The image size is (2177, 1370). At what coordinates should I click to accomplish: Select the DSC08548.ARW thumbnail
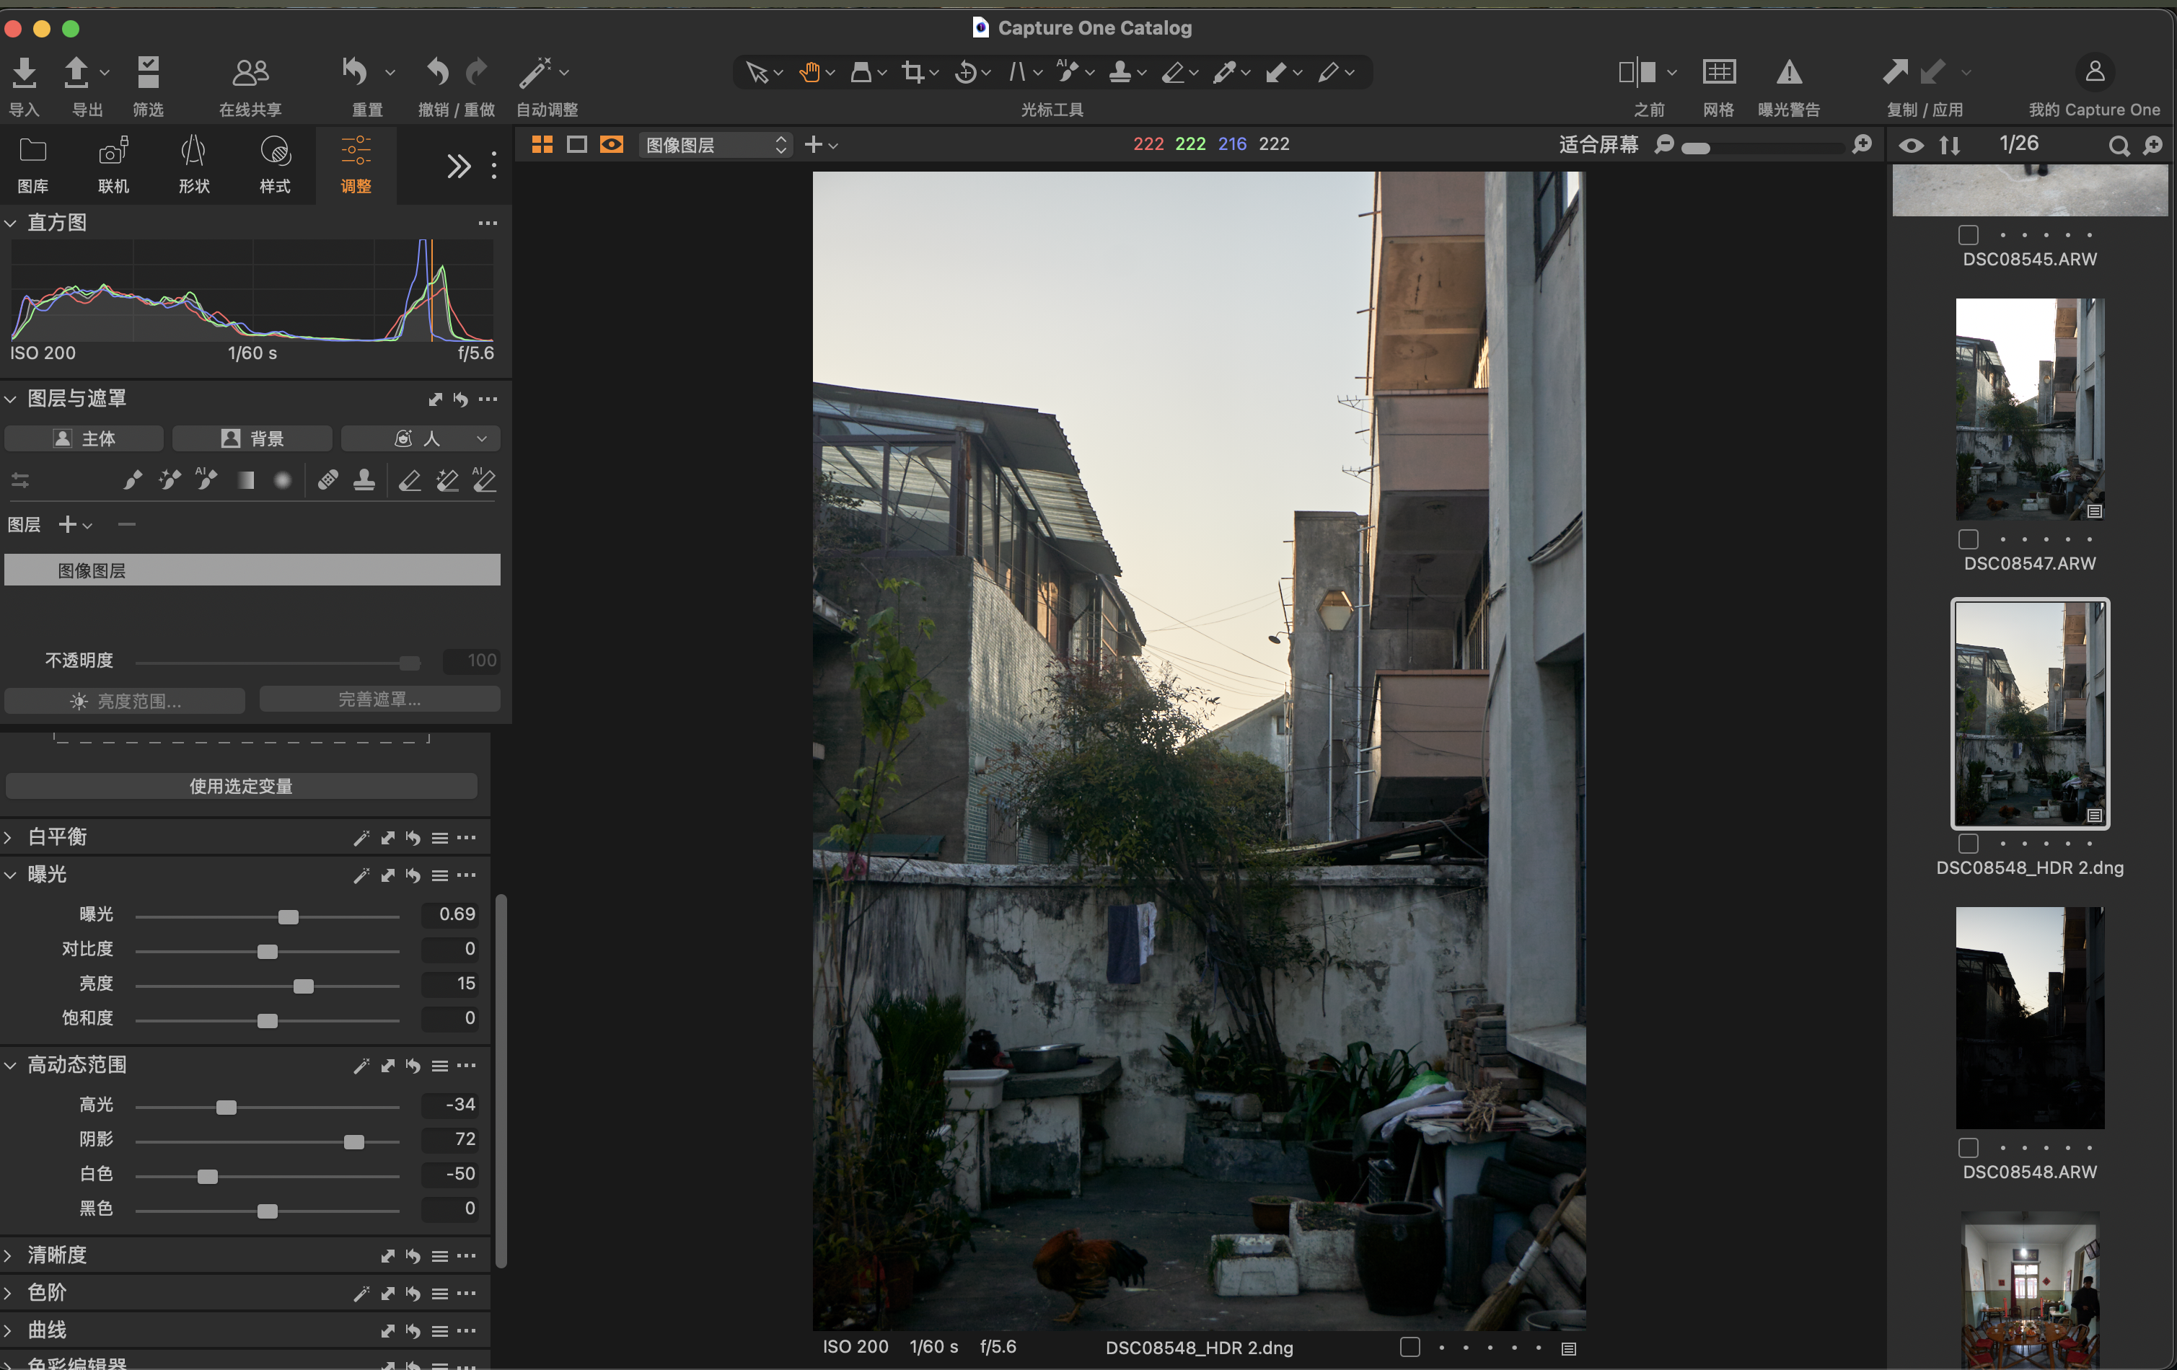tap(2030, 1017)
